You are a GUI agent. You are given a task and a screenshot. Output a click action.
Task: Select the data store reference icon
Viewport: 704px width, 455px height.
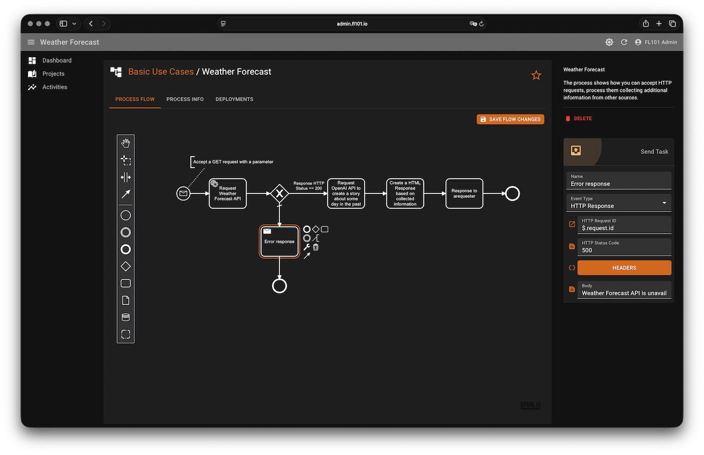coord(125,318)
